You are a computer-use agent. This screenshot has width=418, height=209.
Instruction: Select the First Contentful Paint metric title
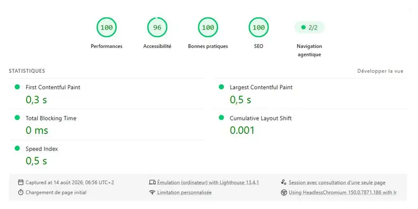(x=53, y=87)
